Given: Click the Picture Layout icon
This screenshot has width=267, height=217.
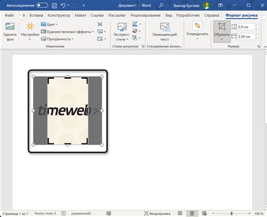Looking at the screenshot, I should coord(135,38).
